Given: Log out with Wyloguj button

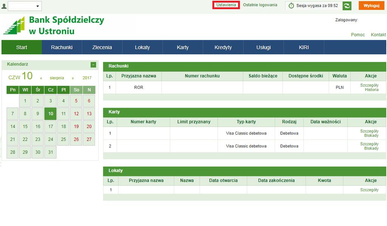Looking at the screenshot, I should [x=371, y=6].
